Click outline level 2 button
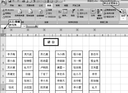The image size is (128, 93). tap(3, 32)
